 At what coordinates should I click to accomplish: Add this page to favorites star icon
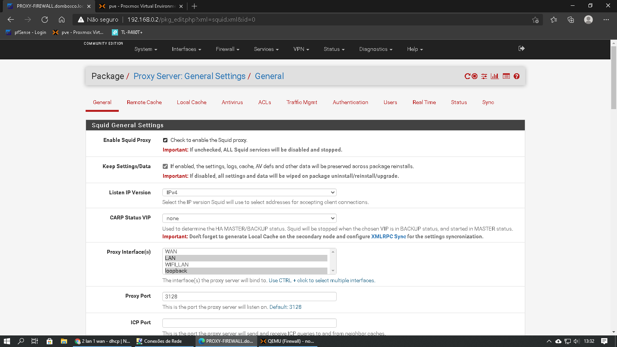[535, 20]
